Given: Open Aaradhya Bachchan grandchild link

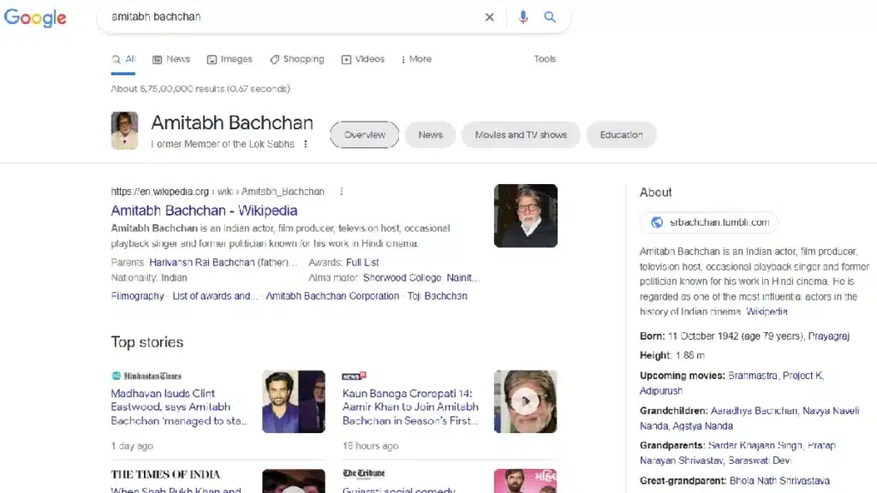Looking at the screenshot, I should coord(754,411).
